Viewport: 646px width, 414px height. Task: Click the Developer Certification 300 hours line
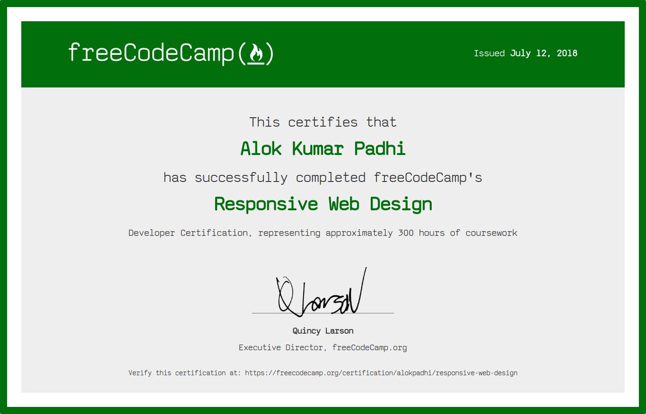pyautogui.click(x=323, y=233)
